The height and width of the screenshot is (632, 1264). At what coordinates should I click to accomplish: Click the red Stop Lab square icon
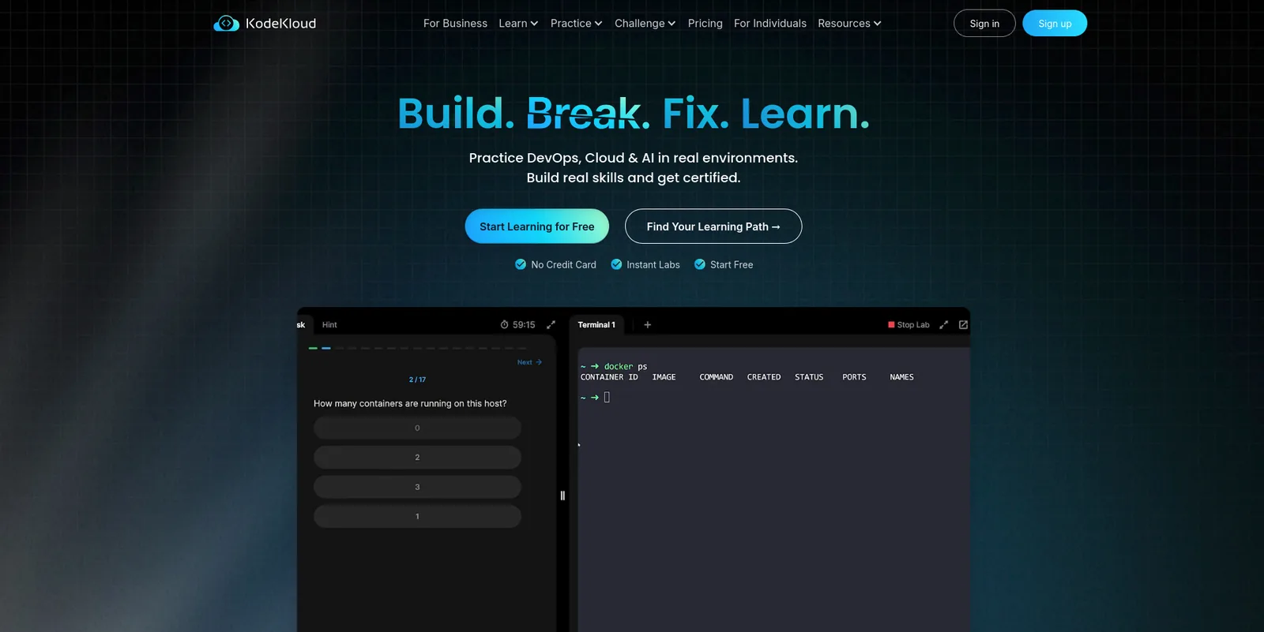pos(891,324)
